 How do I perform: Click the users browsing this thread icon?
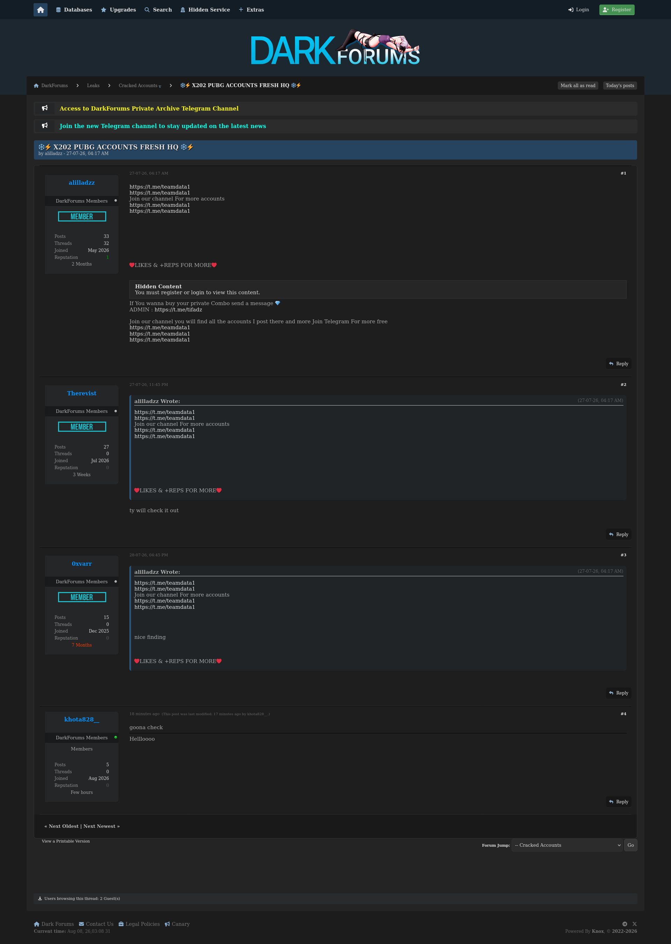40,899
